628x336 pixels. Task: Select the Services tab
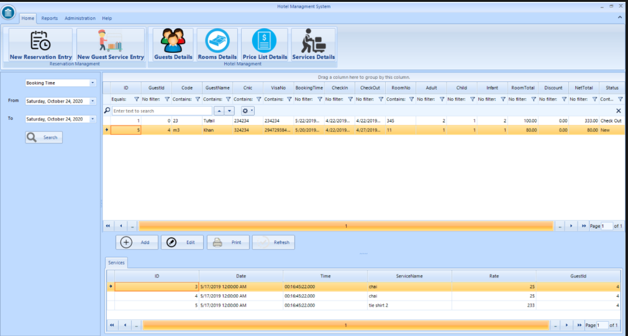click(x=116, y=263)
